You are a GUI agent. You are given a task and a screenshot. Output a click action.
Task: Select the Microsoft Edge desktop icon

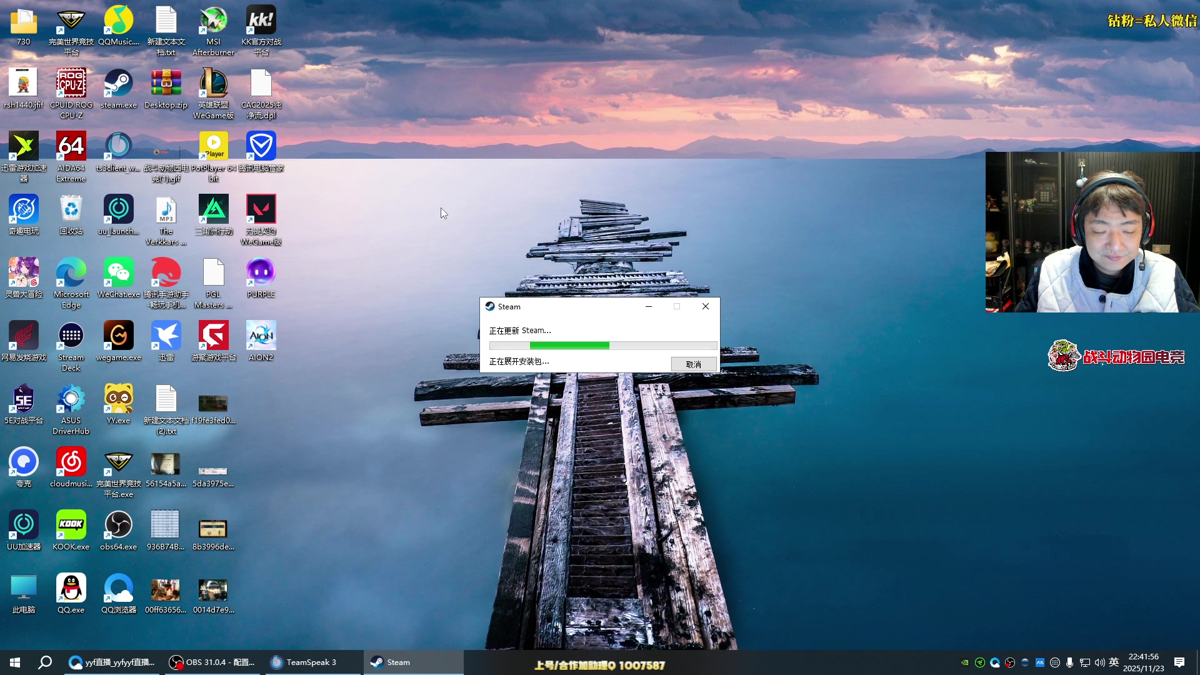pos(71,273)
